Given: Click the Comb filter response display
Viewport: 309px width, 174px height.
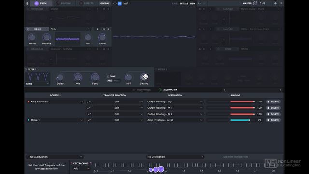Looking at the screenshot, I should click(38, 76).
